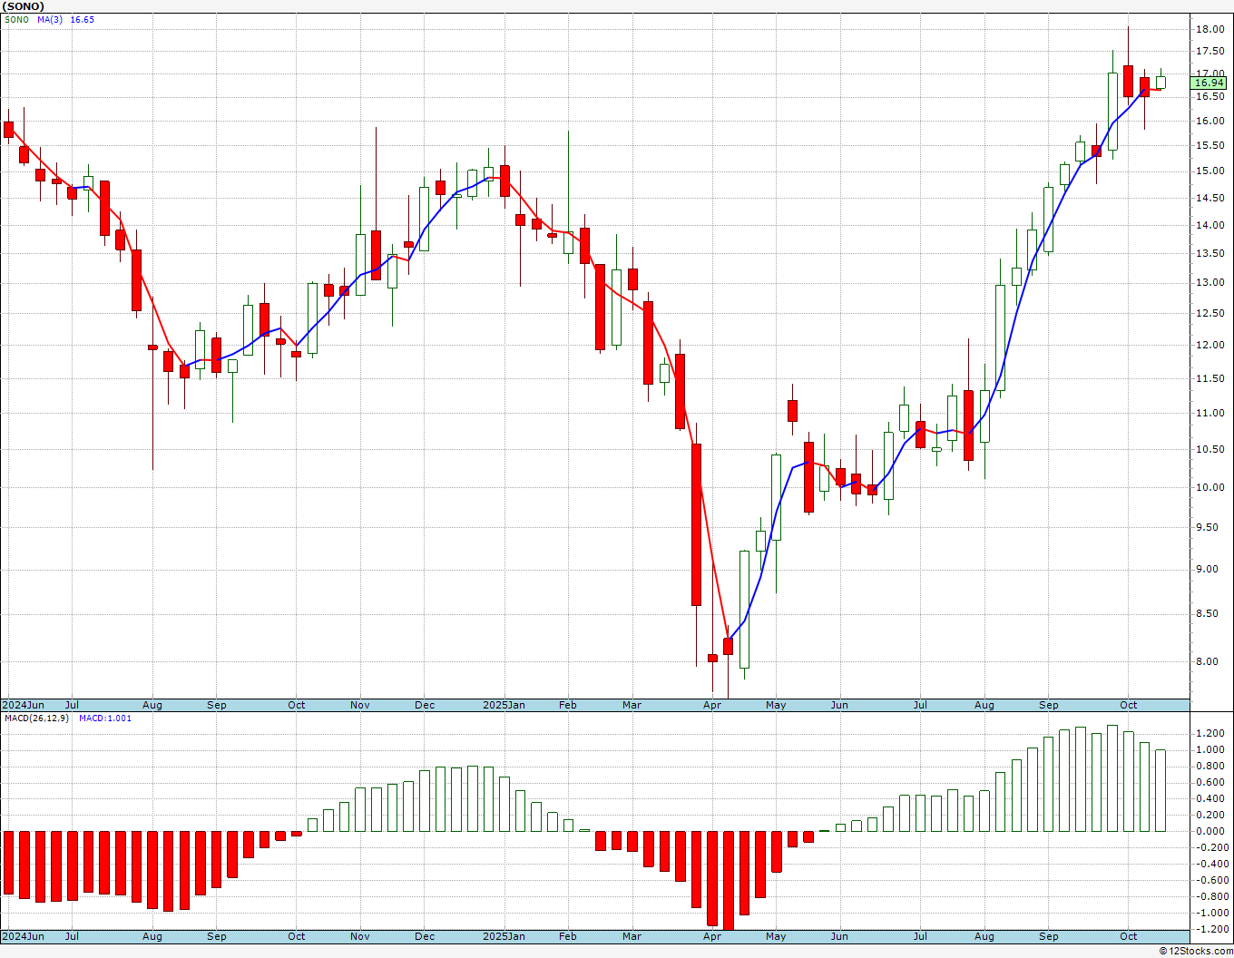Click the 16.94 current price tag
Image resolution: width=1234 pixels, height=958 pixels.
(1209, 83)
